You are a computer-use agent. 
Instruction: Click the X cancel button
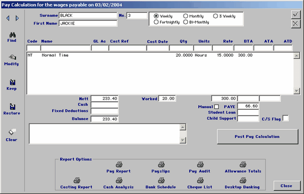click(x=295, y=24)
